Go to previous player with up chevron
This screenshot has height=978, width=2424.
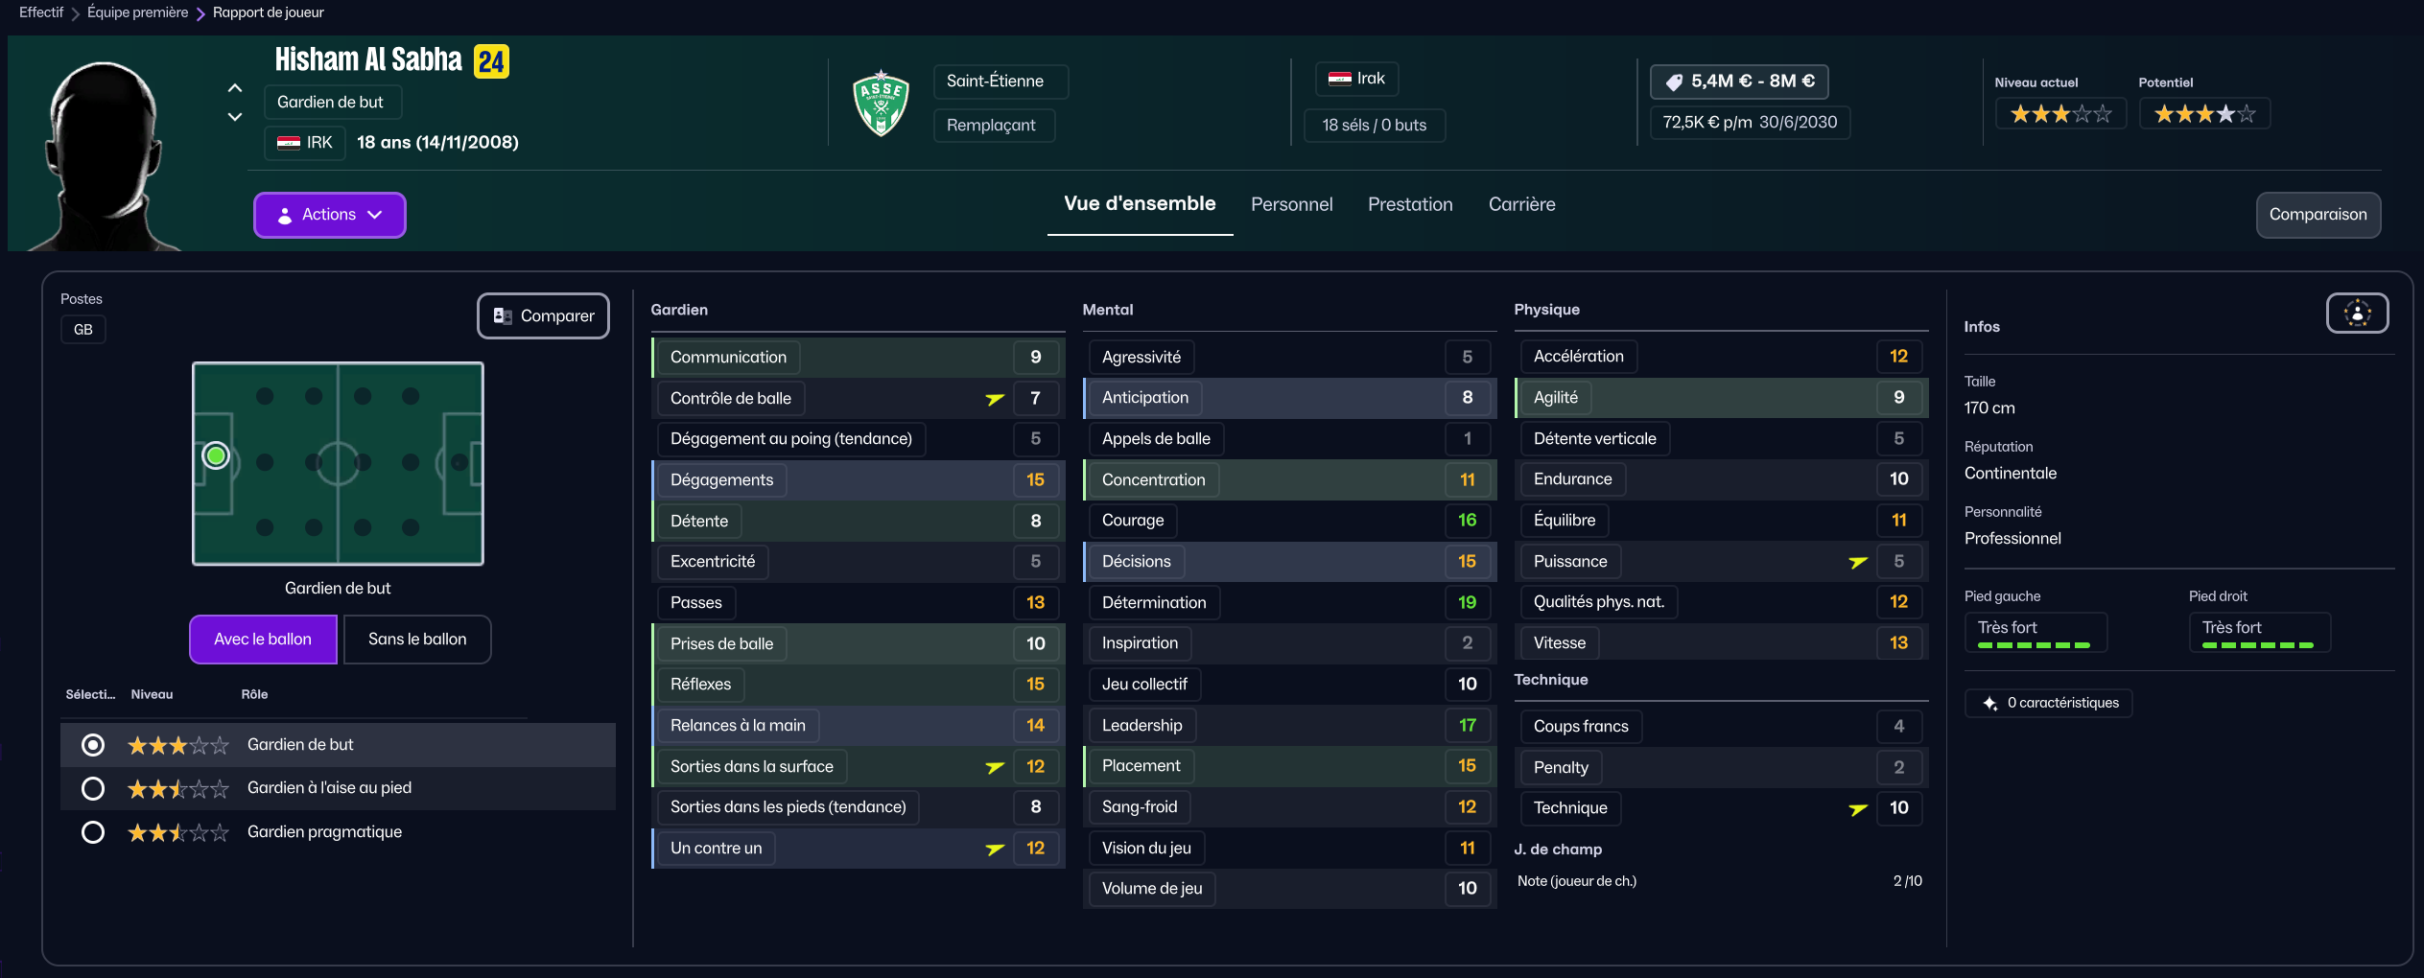coord(235,88)
